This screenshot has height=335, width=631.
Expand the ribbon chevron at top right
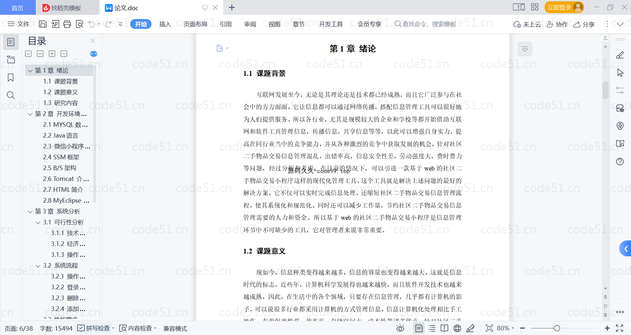[x=620, y=24]
